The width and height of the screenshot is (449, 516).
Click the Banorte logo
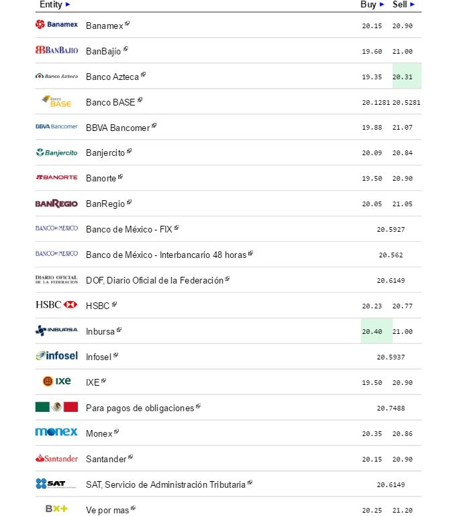click(56, 178)
